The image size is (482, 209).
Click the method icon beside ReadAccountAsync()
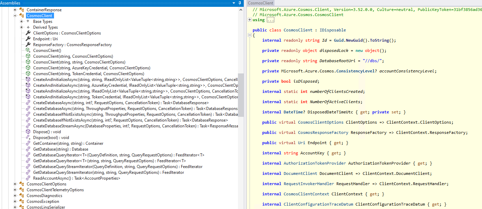pyautogui.click(x=28, y=178)
